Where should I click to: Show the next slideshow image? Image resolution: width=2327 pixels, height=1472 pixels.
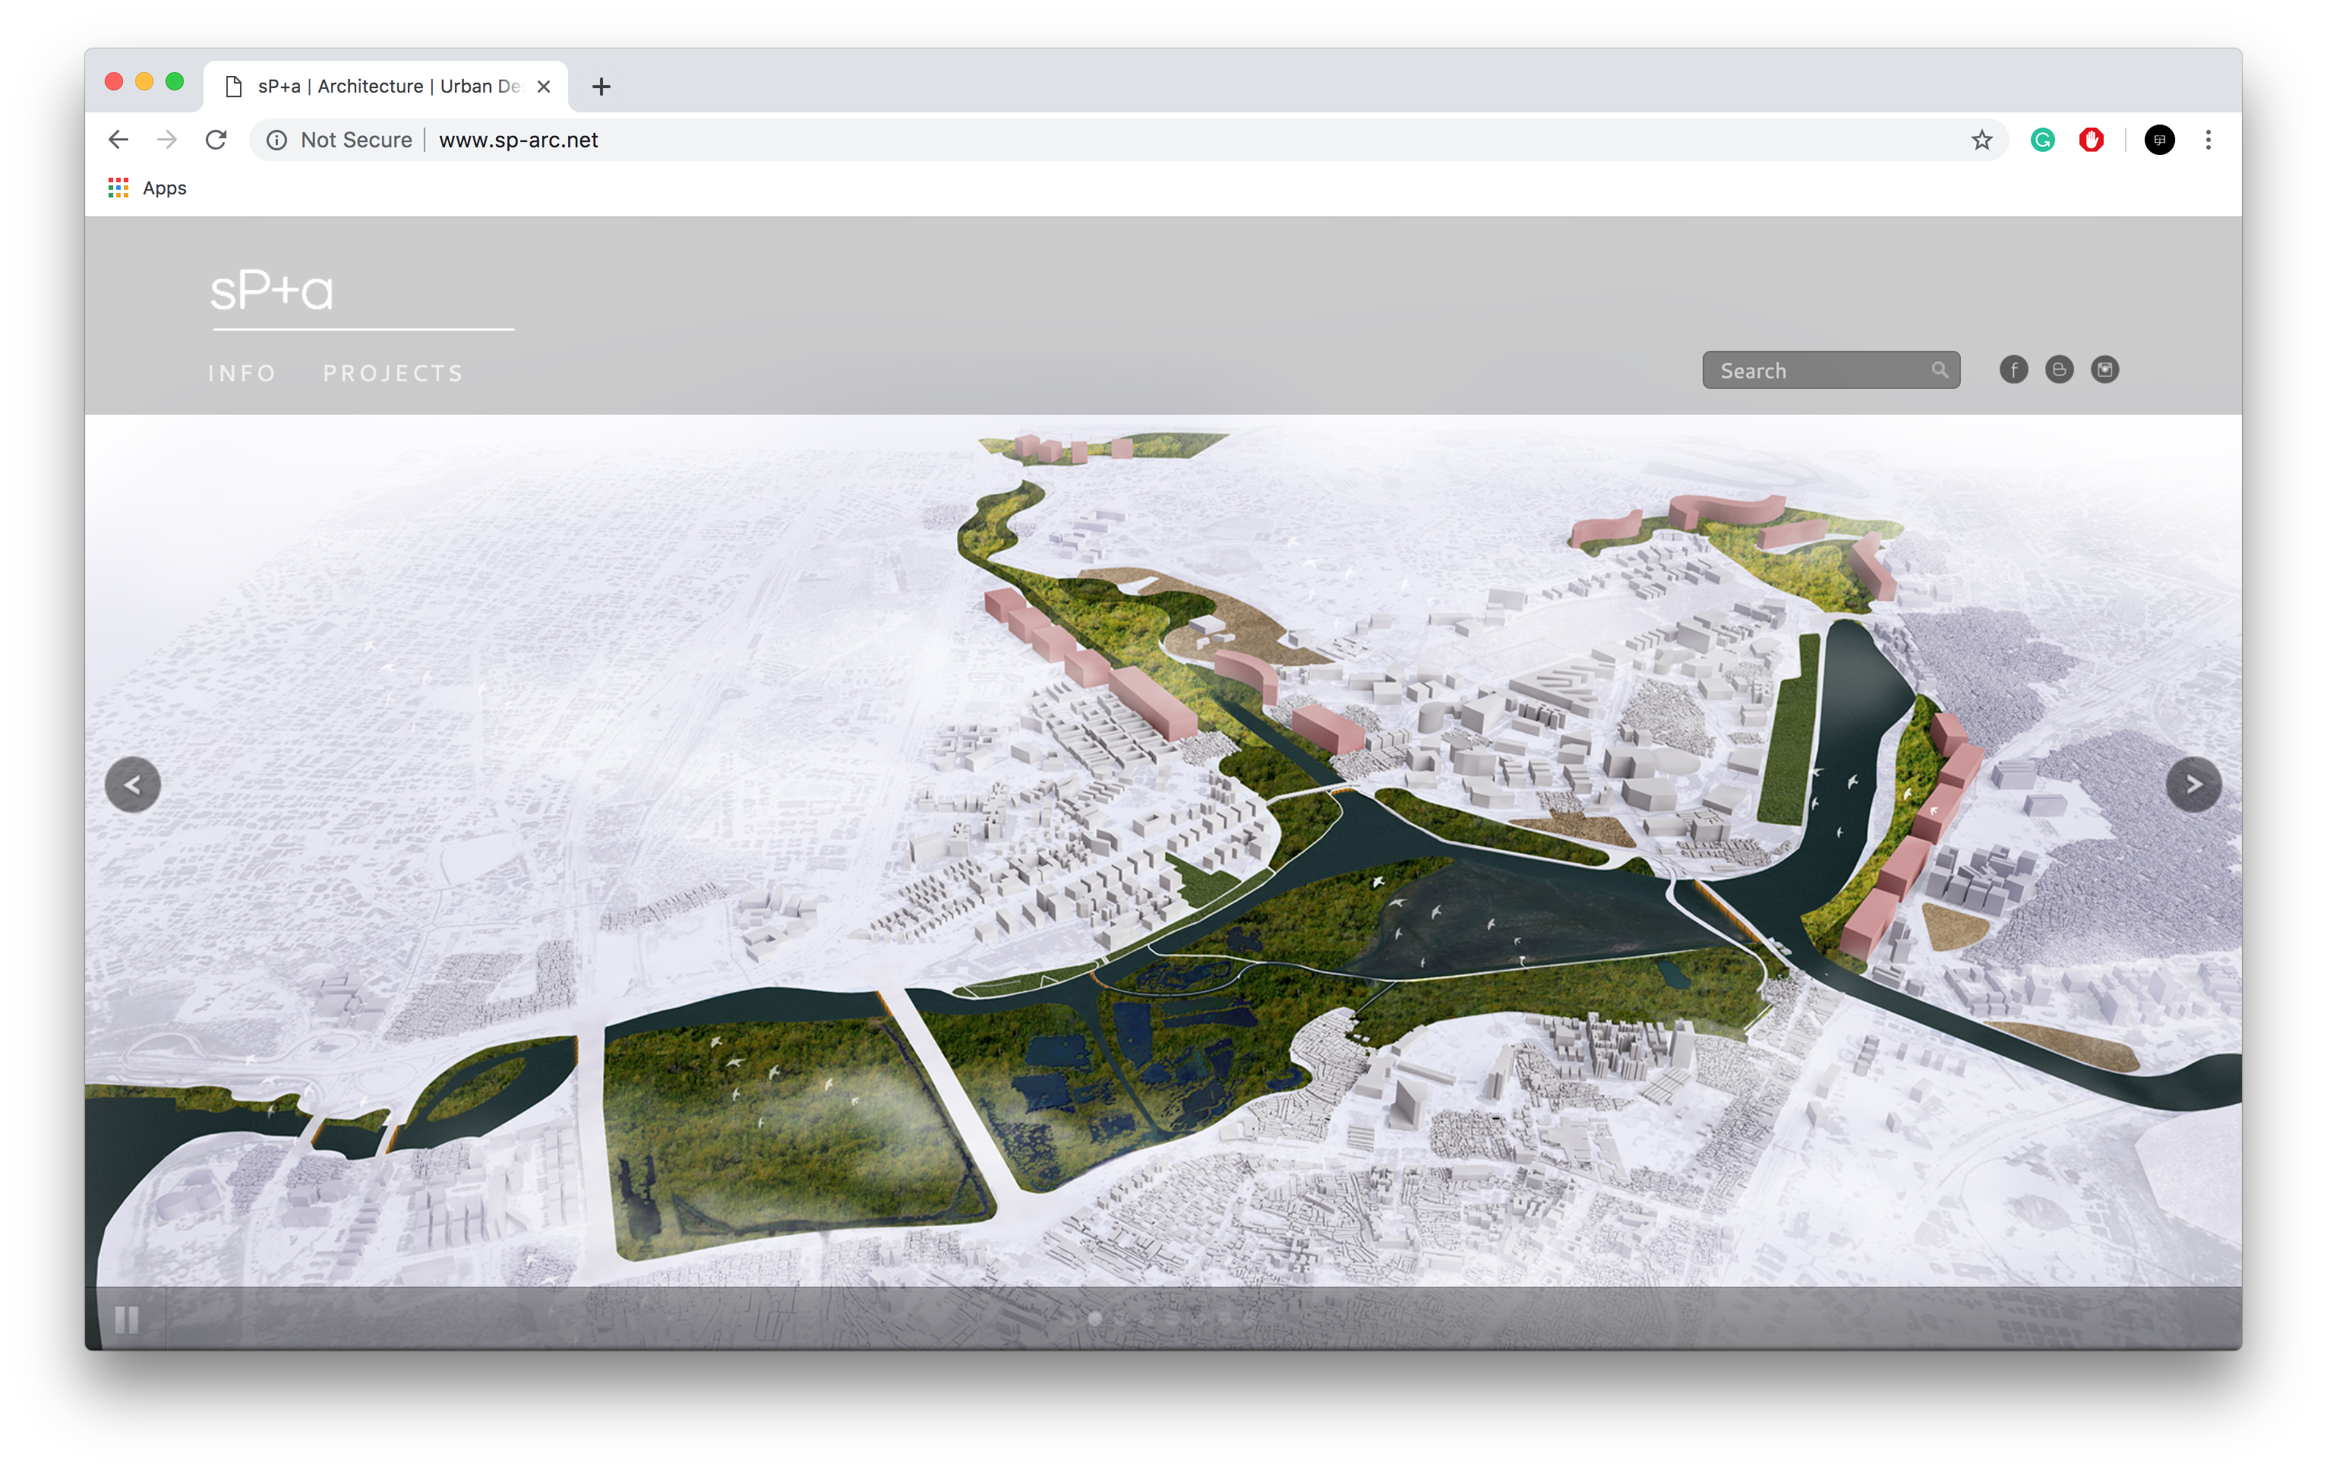click(x=2193, y=784)
